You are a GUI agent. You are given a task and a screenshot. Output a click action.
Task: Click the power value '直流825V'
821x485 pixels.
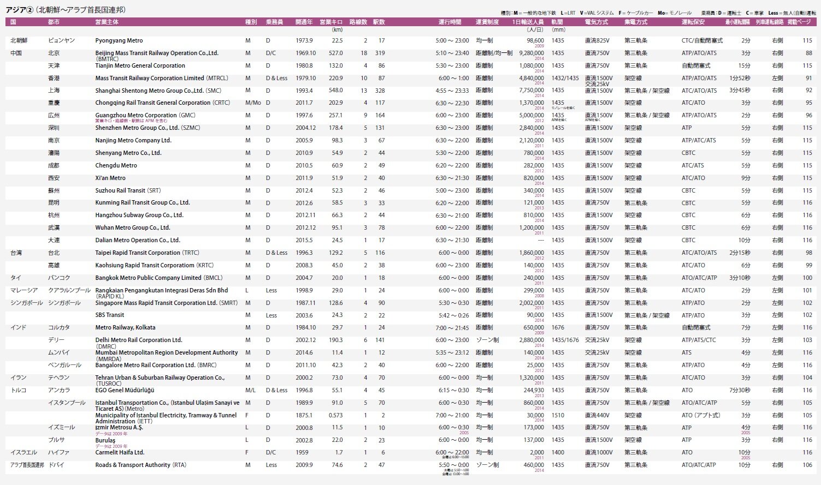click(x=597, y=41)
